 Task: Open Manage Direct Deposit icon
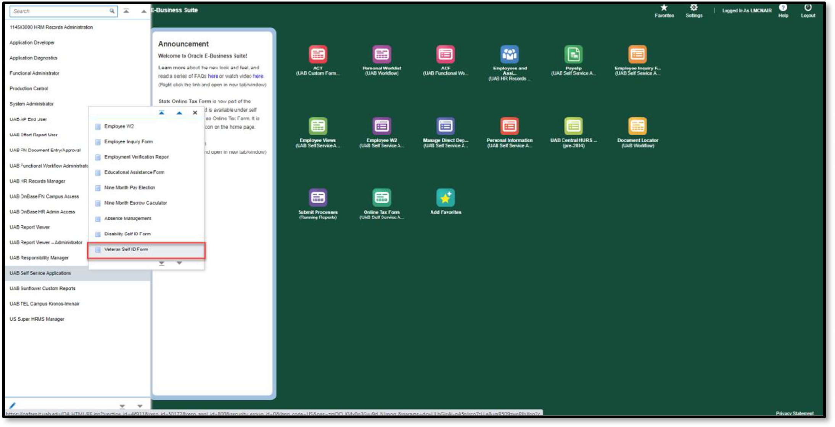coord(445,126)
